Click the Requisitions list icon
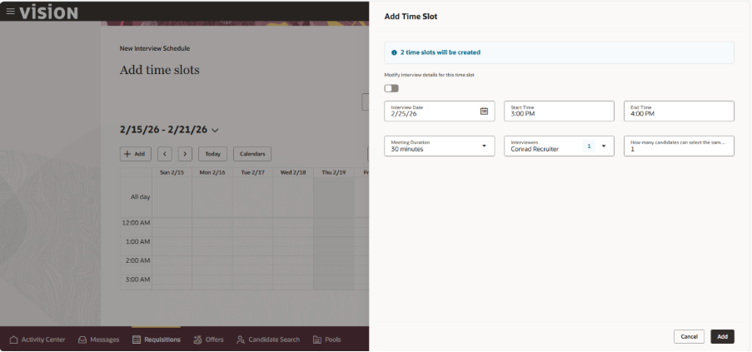The height and width of the screenshot is (352, 752). pyautogui.click(x=137, y=340)
